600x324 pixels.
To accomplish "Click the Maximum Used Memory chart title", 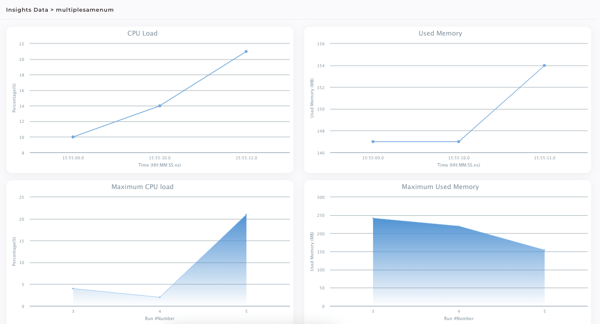I will coord(440,187).
